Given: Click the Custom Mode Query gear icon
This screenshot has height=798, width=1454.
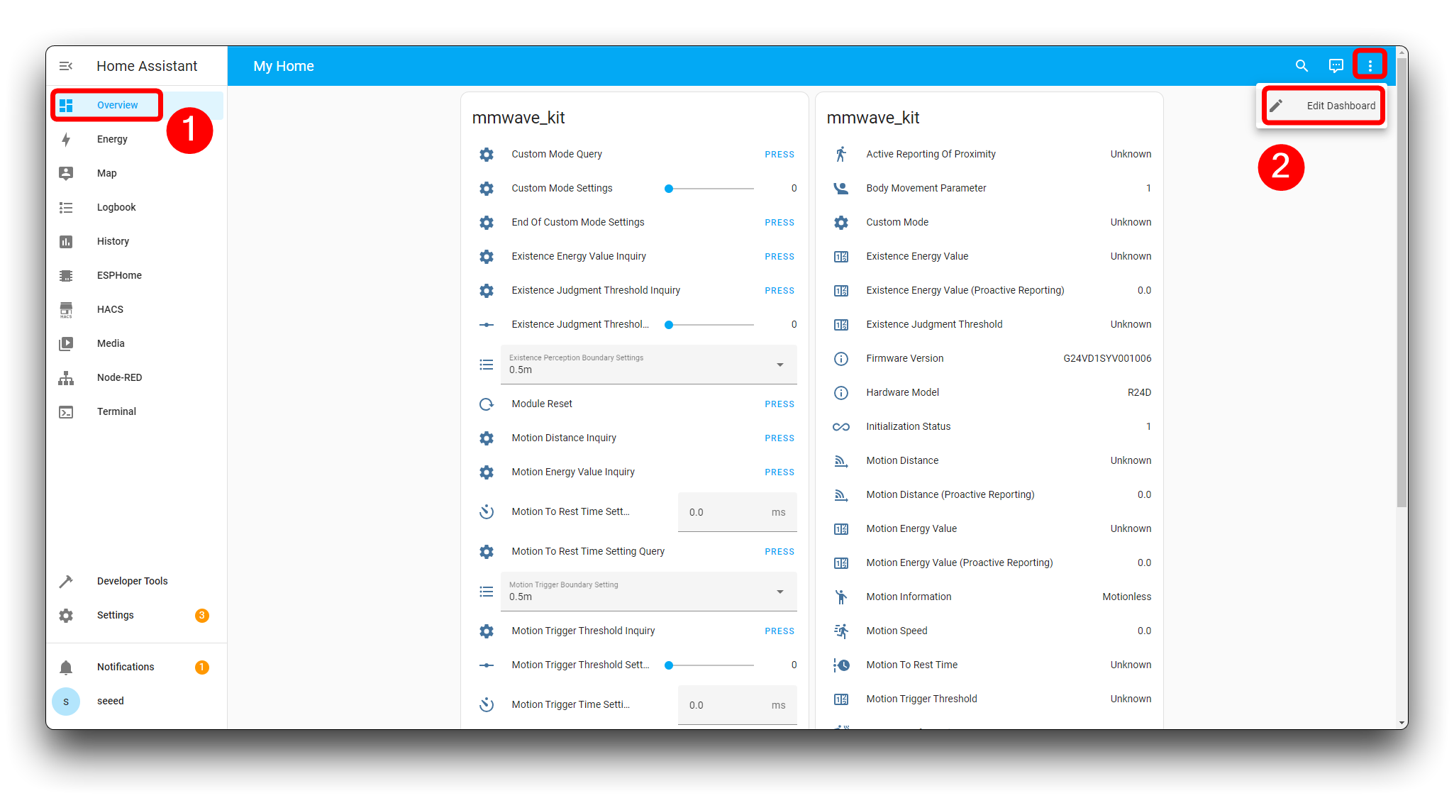Looking at the screenshot, I should pos(487,154).
